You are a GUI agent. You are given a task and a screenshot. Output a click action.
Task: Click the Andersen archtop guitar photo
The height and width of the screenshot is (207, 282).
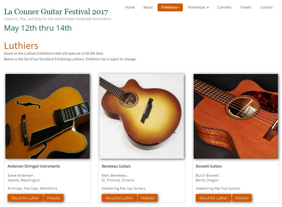point(47,116)
